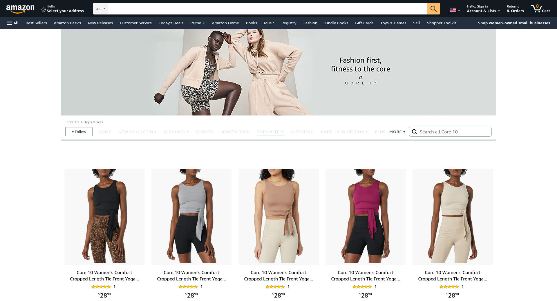Click the Amazon logo

[x=20, y=9]
